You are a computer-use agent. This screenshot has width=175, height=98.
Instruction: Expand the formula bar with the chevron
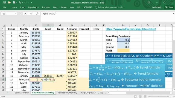coord(174,14)
